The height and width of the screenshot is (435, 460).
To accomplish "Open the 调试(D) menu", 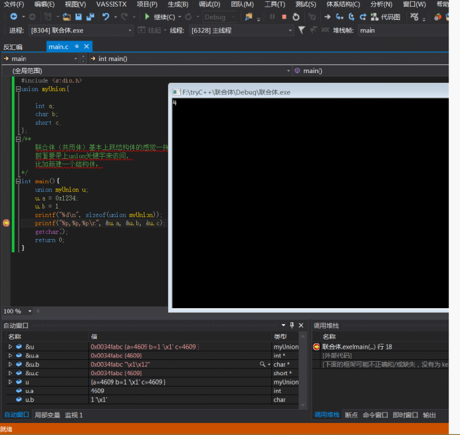I will pyautogui.click(x=209, y=5).
